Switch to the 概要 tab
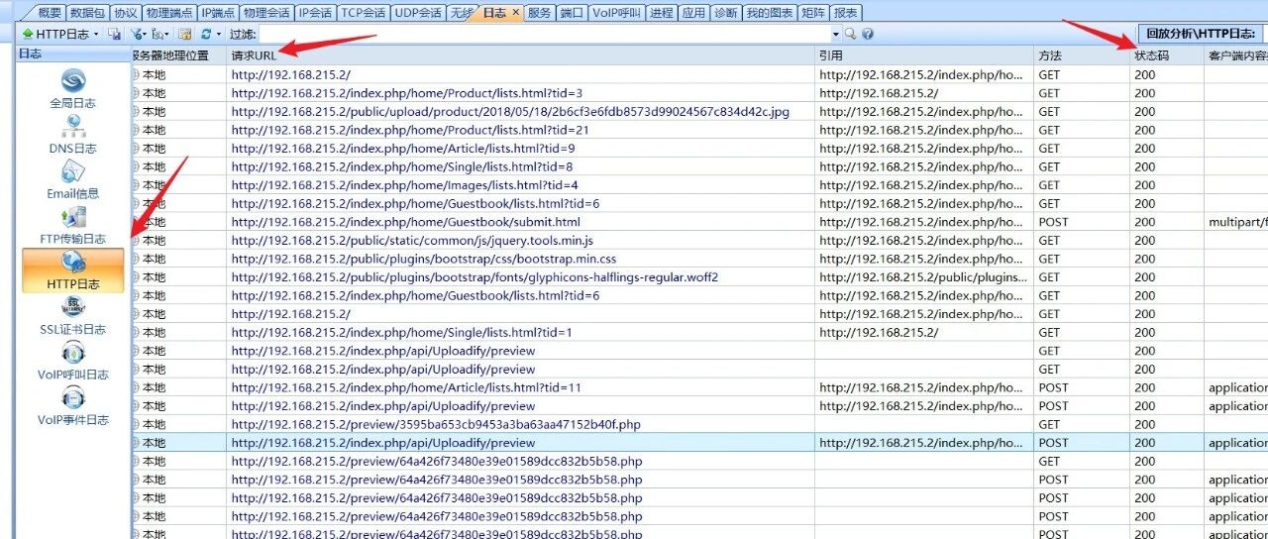Screen dimensions: 1268x539 [50, 13]
